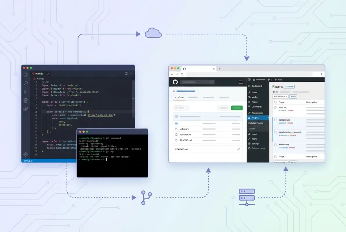Click the Add New plugins button

[289, 87]
